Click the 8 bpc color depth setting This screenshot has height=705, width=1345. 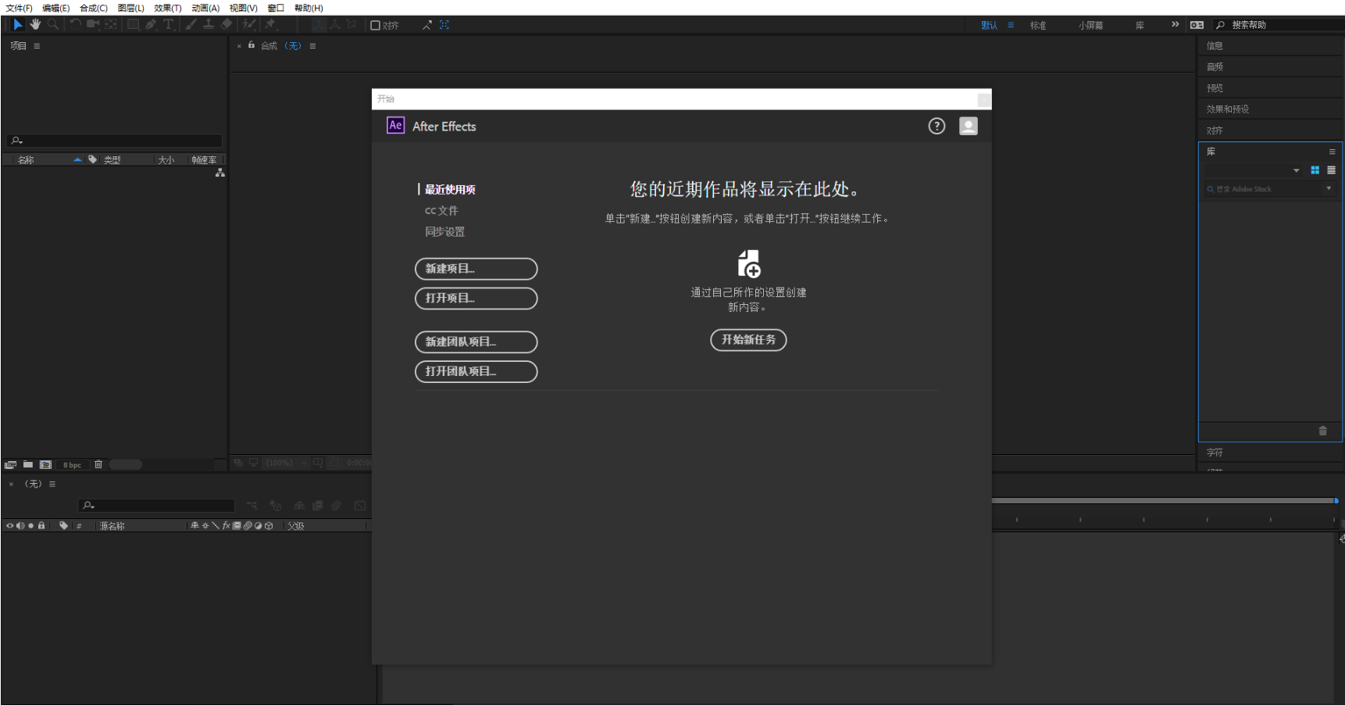click(72, 465)
